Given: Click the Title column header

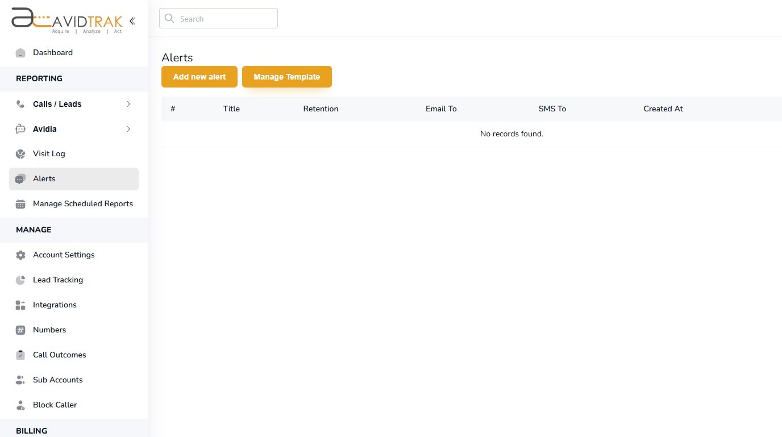Looking at the screenshot, I should click(231, 109).
